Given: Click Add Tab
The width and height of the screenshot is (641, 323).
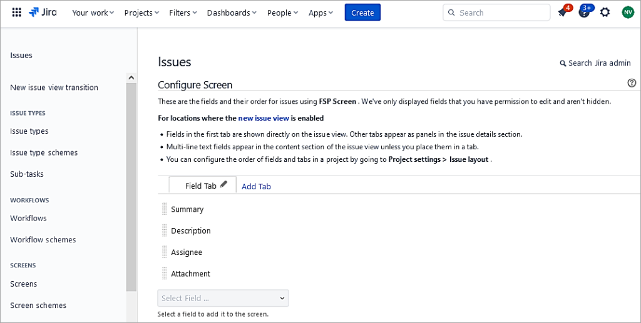Looking at the screenshot, I should point(256,186).
